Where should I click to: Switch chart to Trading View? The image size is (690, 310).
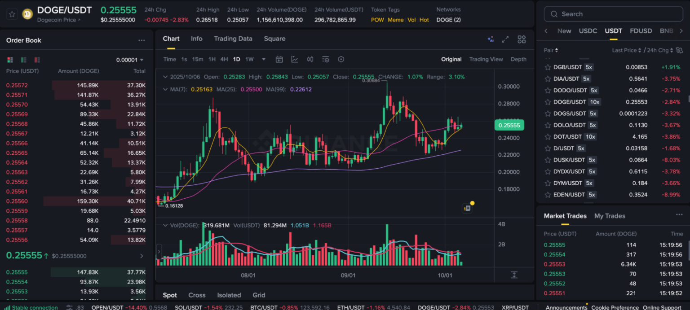click(x=486, y=59)
